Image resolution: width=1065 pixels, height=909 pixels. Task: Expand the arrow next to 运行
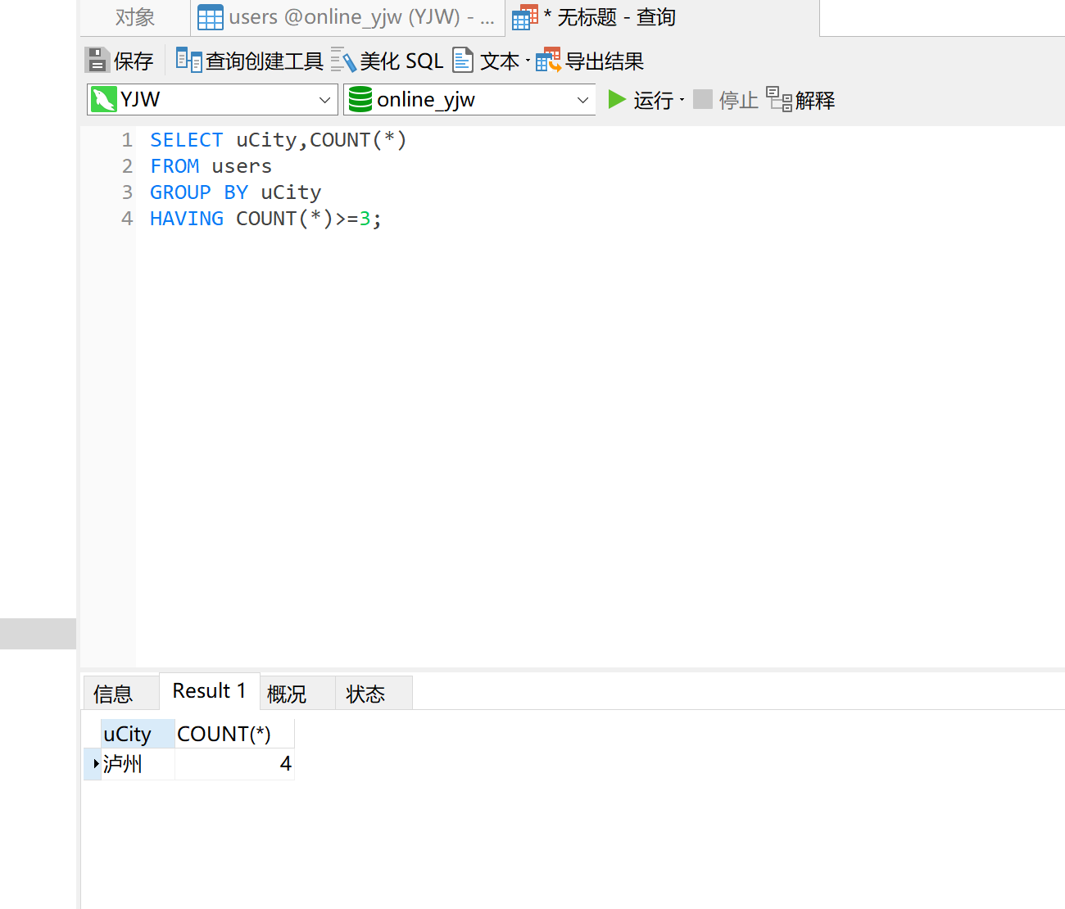click(682, 100)
